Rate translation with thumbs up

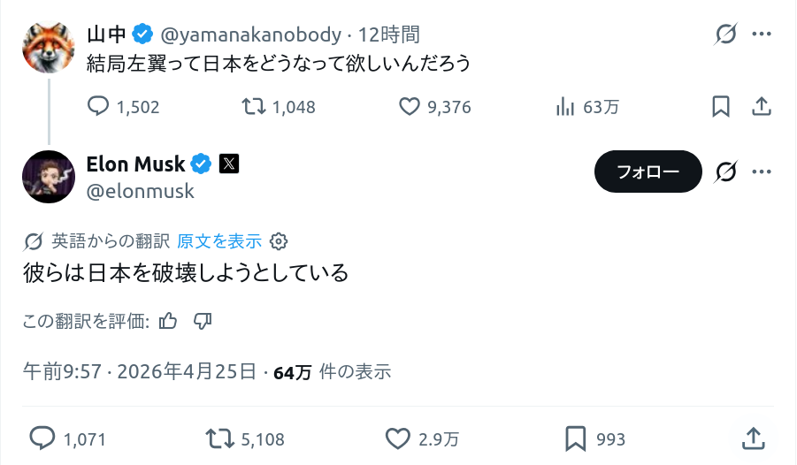[x=168, y=321]
